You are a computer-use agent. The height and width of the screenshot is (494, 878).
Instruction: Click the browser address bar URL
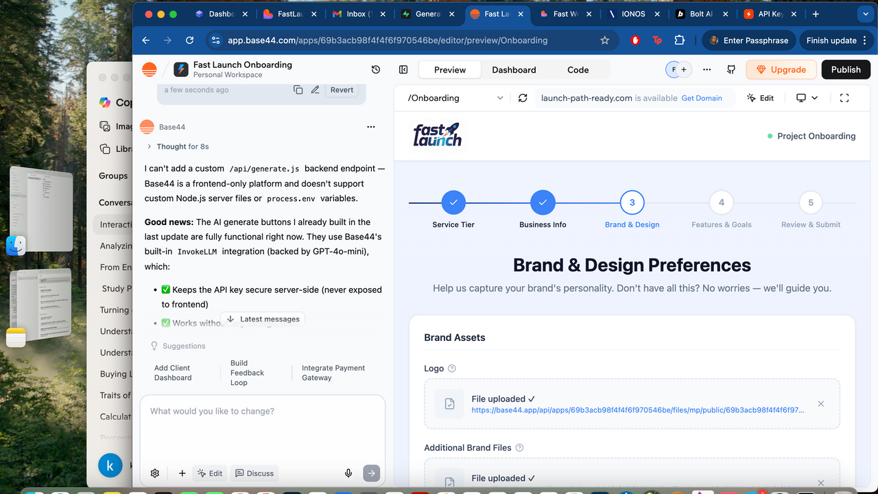pos(388,40)
